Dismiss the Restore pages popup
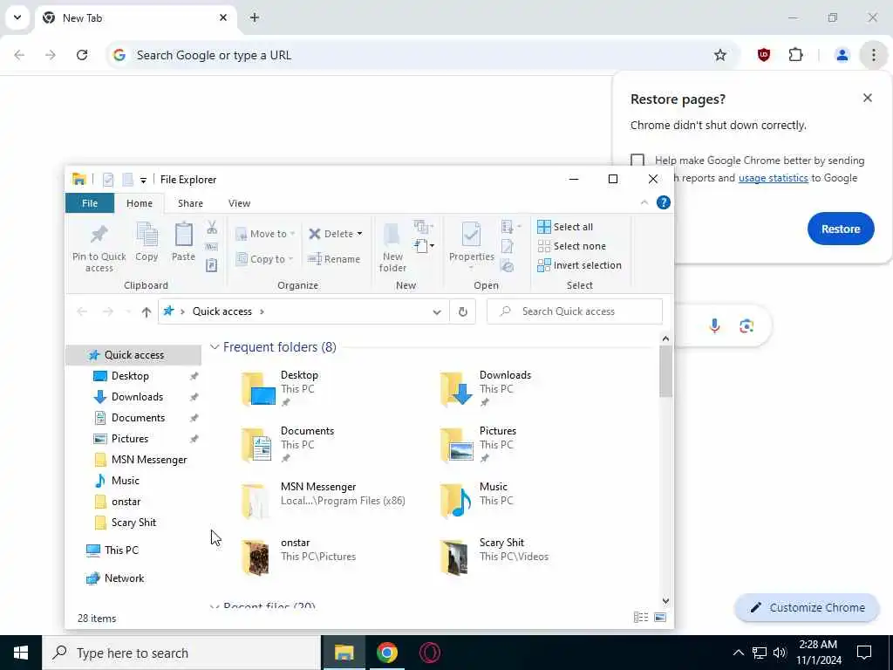 pyautogui.click(x=868, y=98)
